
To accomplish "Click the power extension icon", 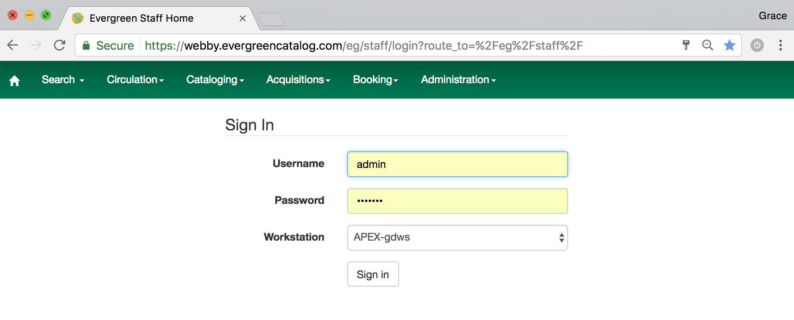I will coord(757,45).
